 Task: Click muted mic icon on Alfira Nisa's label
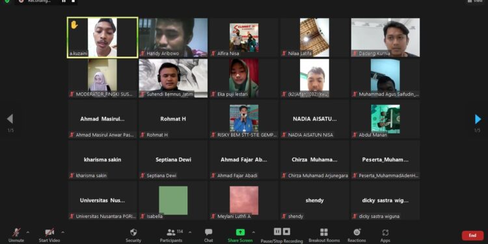click(x=213, y=53)
